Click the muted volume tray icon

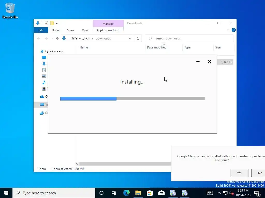point(232,193)
